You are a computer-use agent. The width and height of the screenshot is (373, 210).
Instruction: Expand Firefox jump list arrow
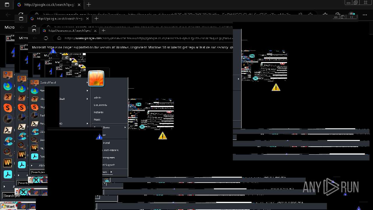[87, 91]
